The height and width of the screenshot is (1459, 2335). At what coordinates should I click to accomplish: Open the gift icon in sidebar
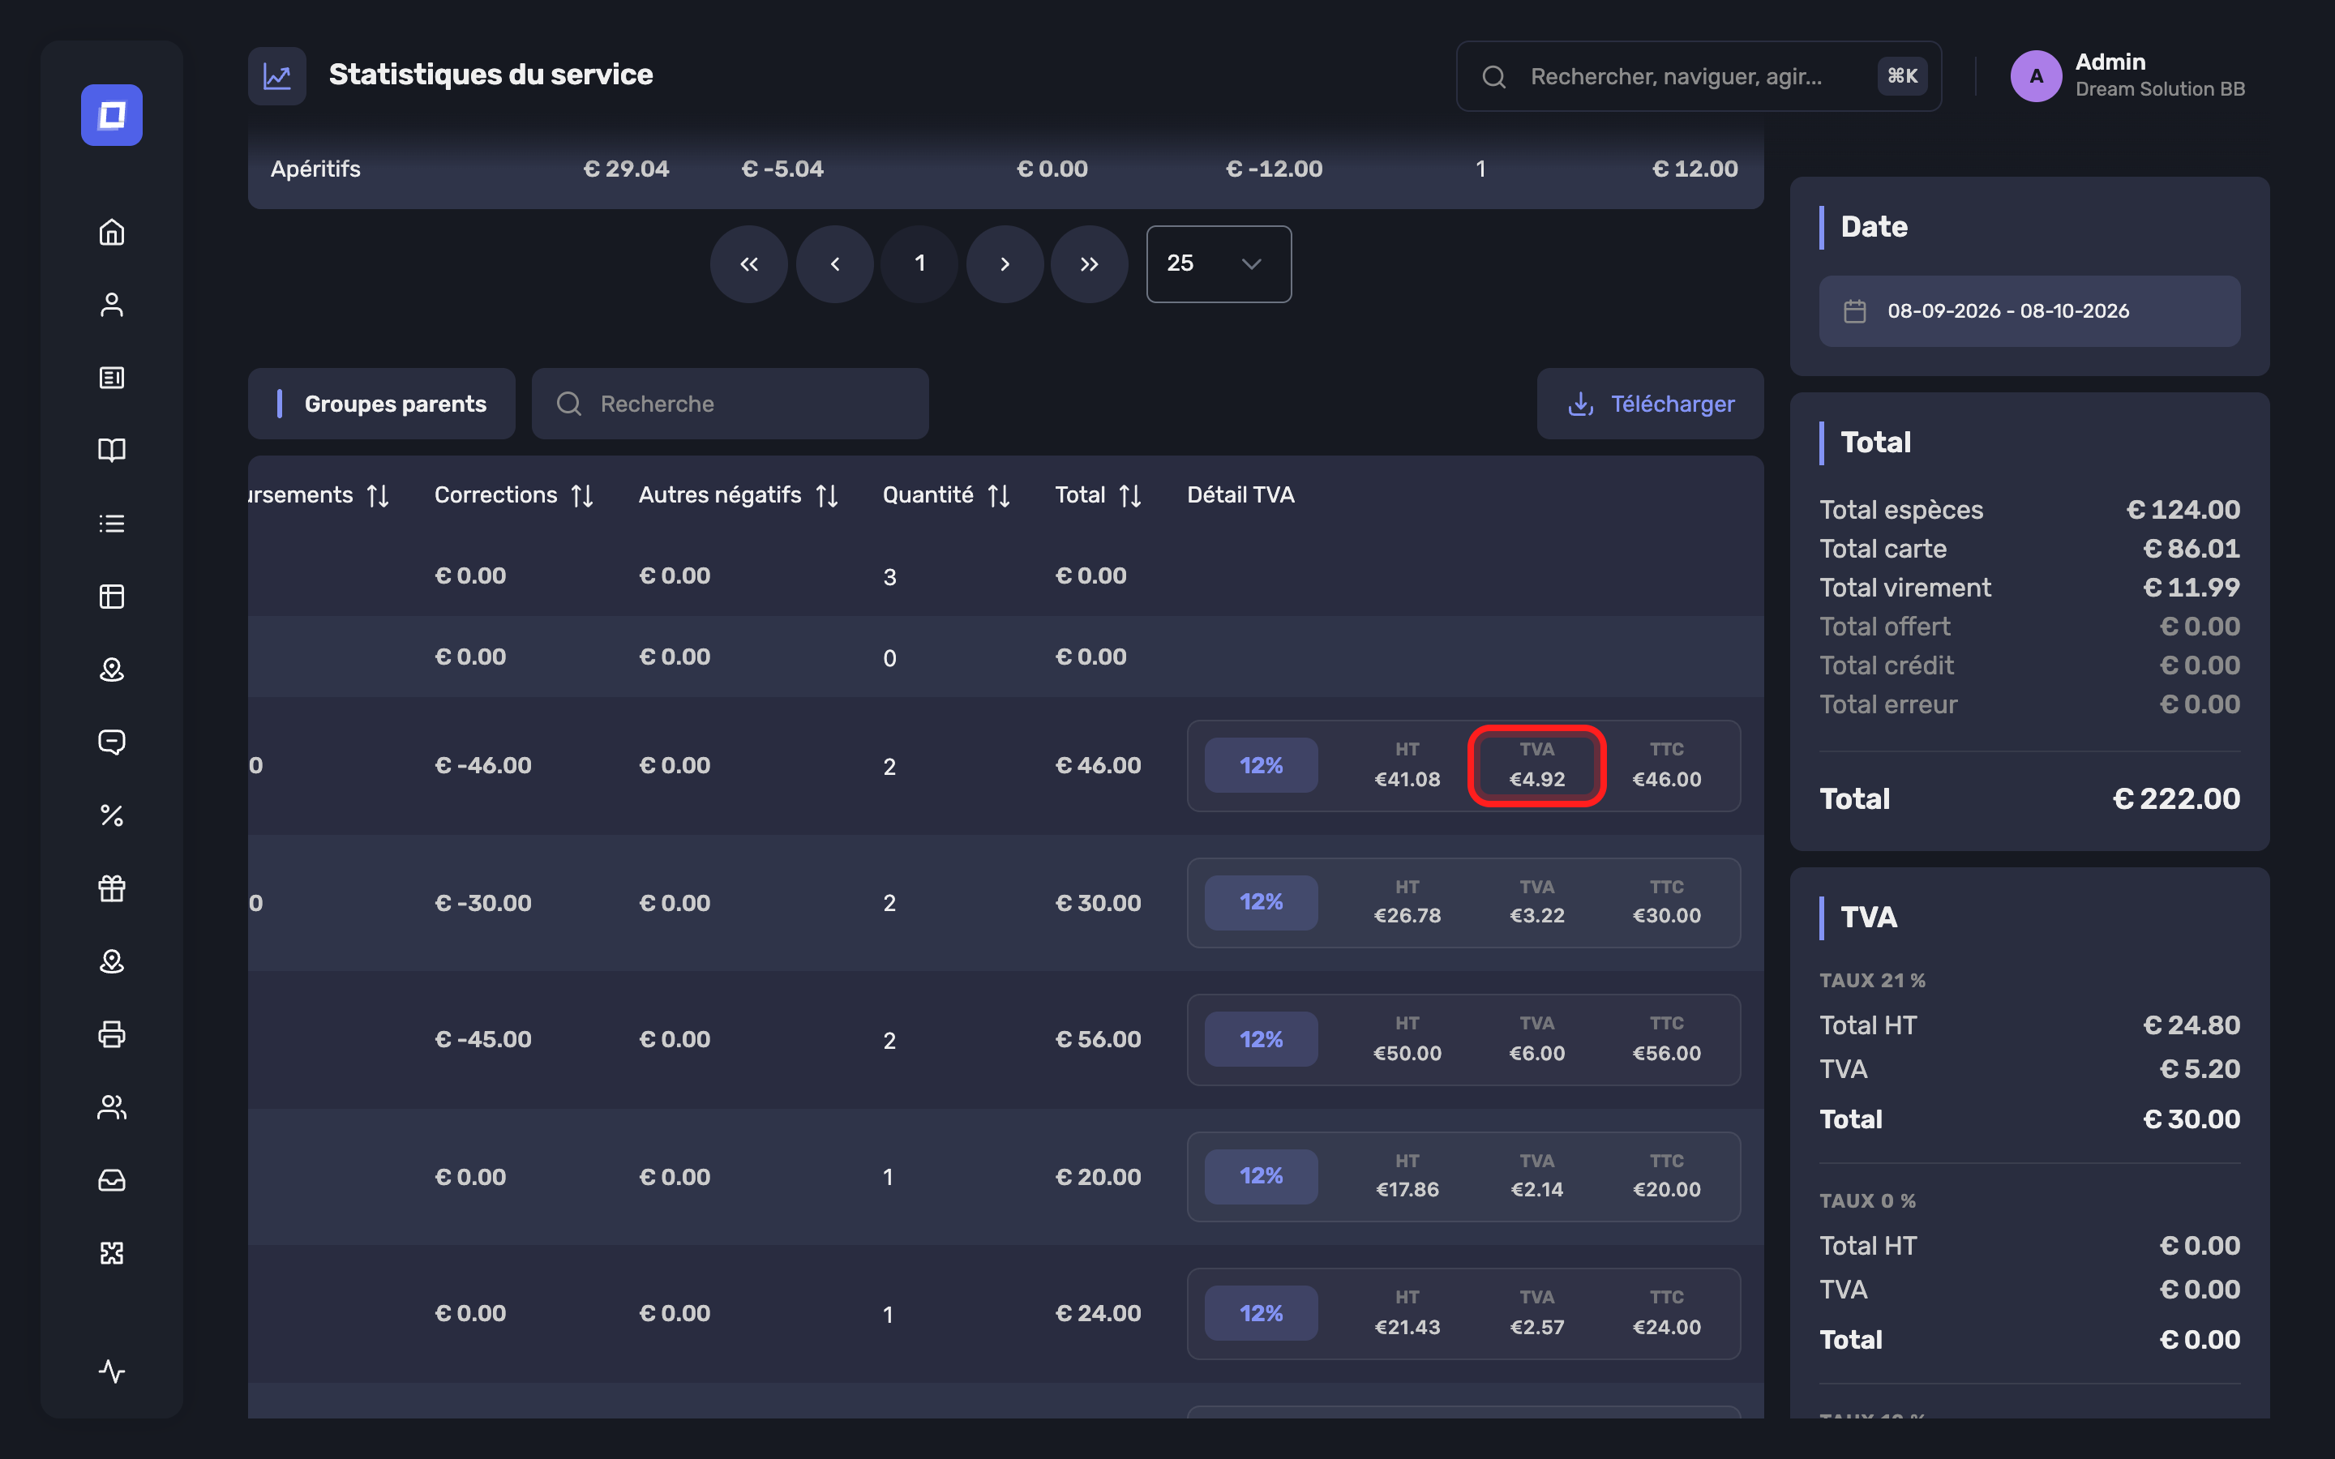coord(112,888)
